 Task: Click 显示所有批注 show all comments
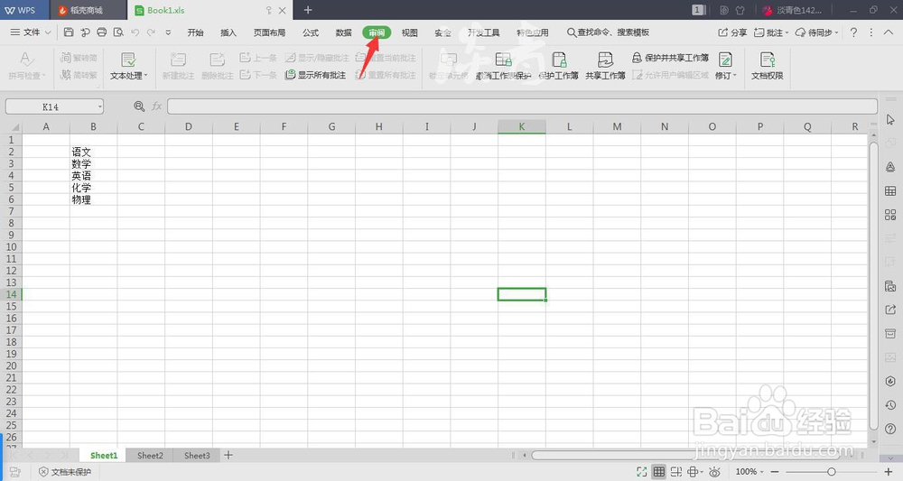(315, 75)
